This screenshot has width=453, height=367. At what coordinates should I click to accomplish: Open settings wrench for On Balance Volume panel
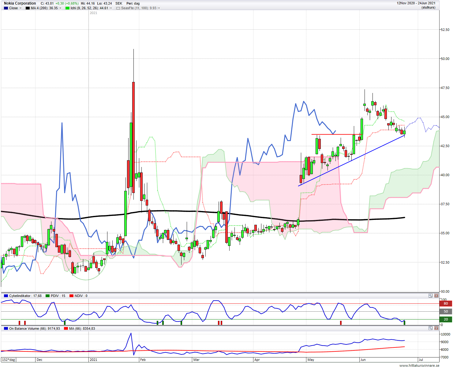(430, 328)
